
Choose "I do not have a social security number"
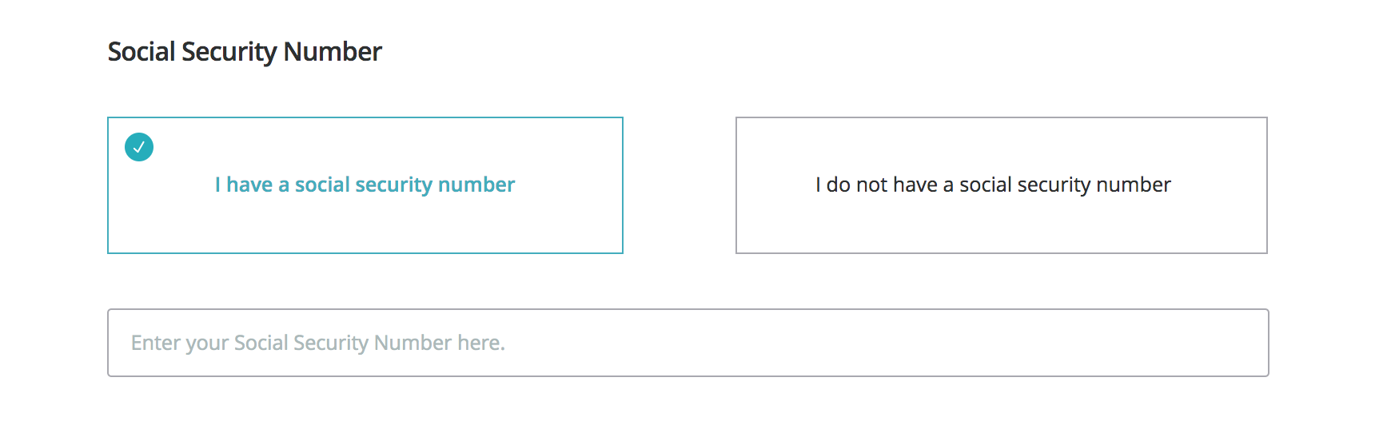coord(1001,185)
